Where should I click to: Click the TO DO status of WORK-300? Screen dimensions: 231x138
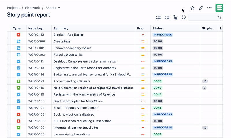point(158,41)
